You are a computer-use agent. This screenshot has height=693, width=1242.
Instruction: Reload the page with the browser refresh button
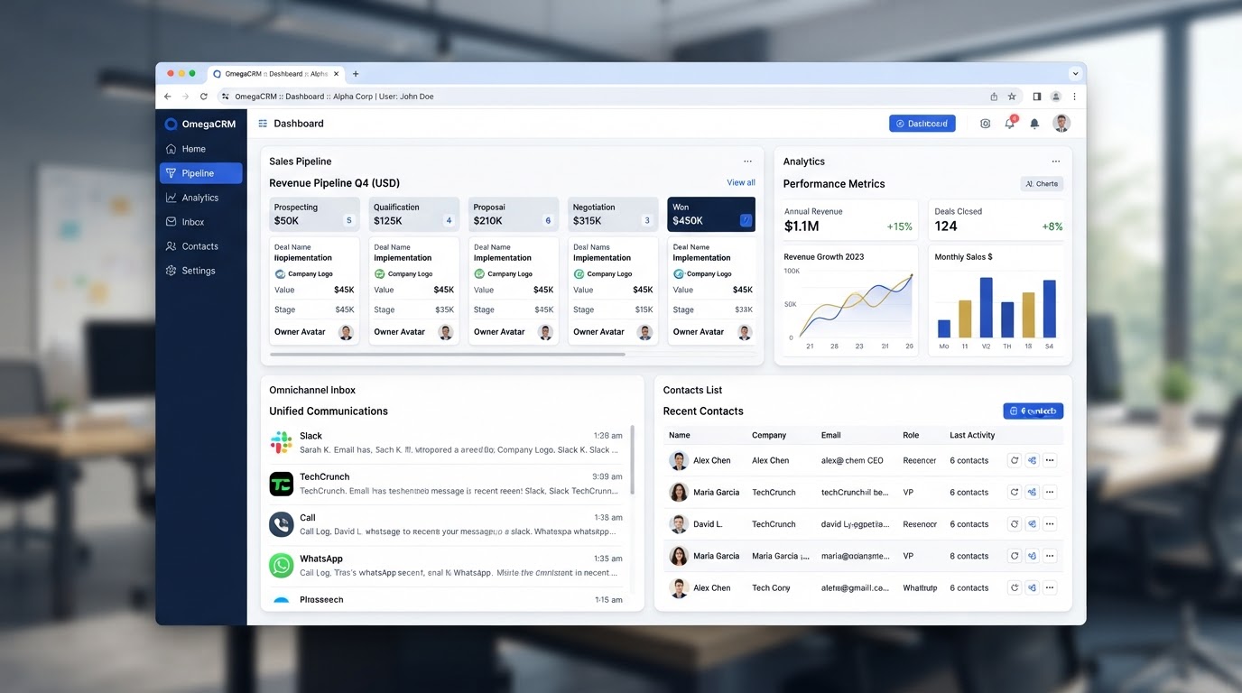(x=204, y=97)
